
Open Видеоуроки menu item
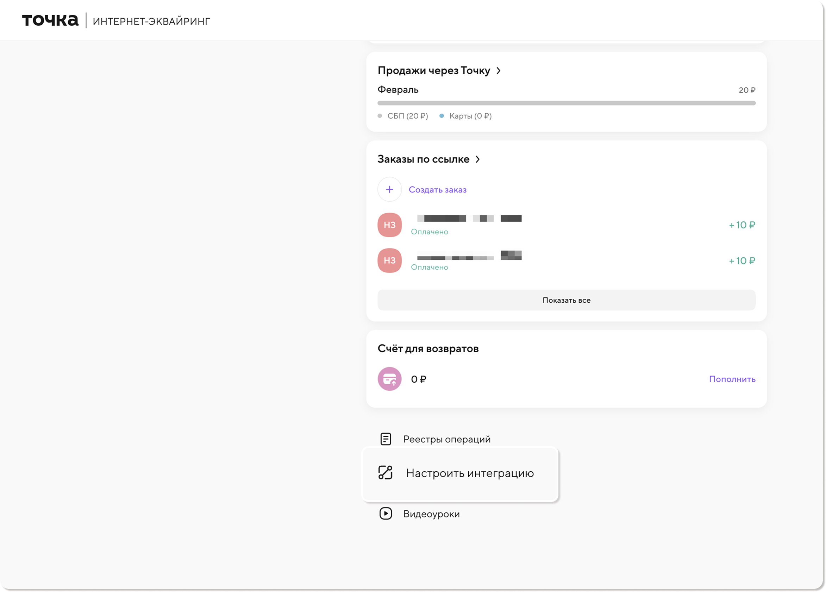tap(431, 514)
